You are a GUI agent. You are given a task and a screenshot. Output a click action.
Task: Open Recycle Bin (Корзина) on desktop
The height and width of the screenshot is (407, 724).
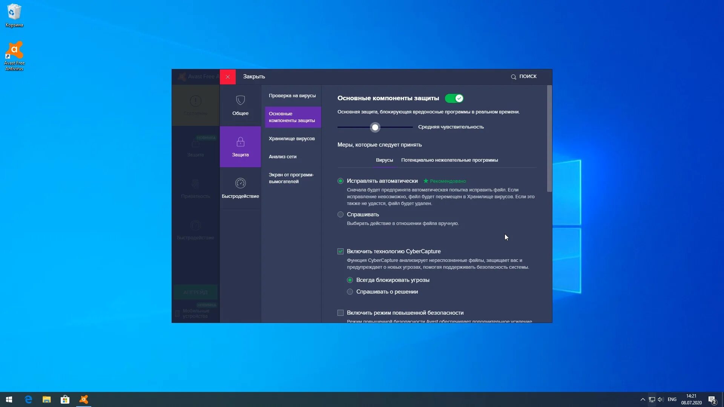[x=14, y=15]
